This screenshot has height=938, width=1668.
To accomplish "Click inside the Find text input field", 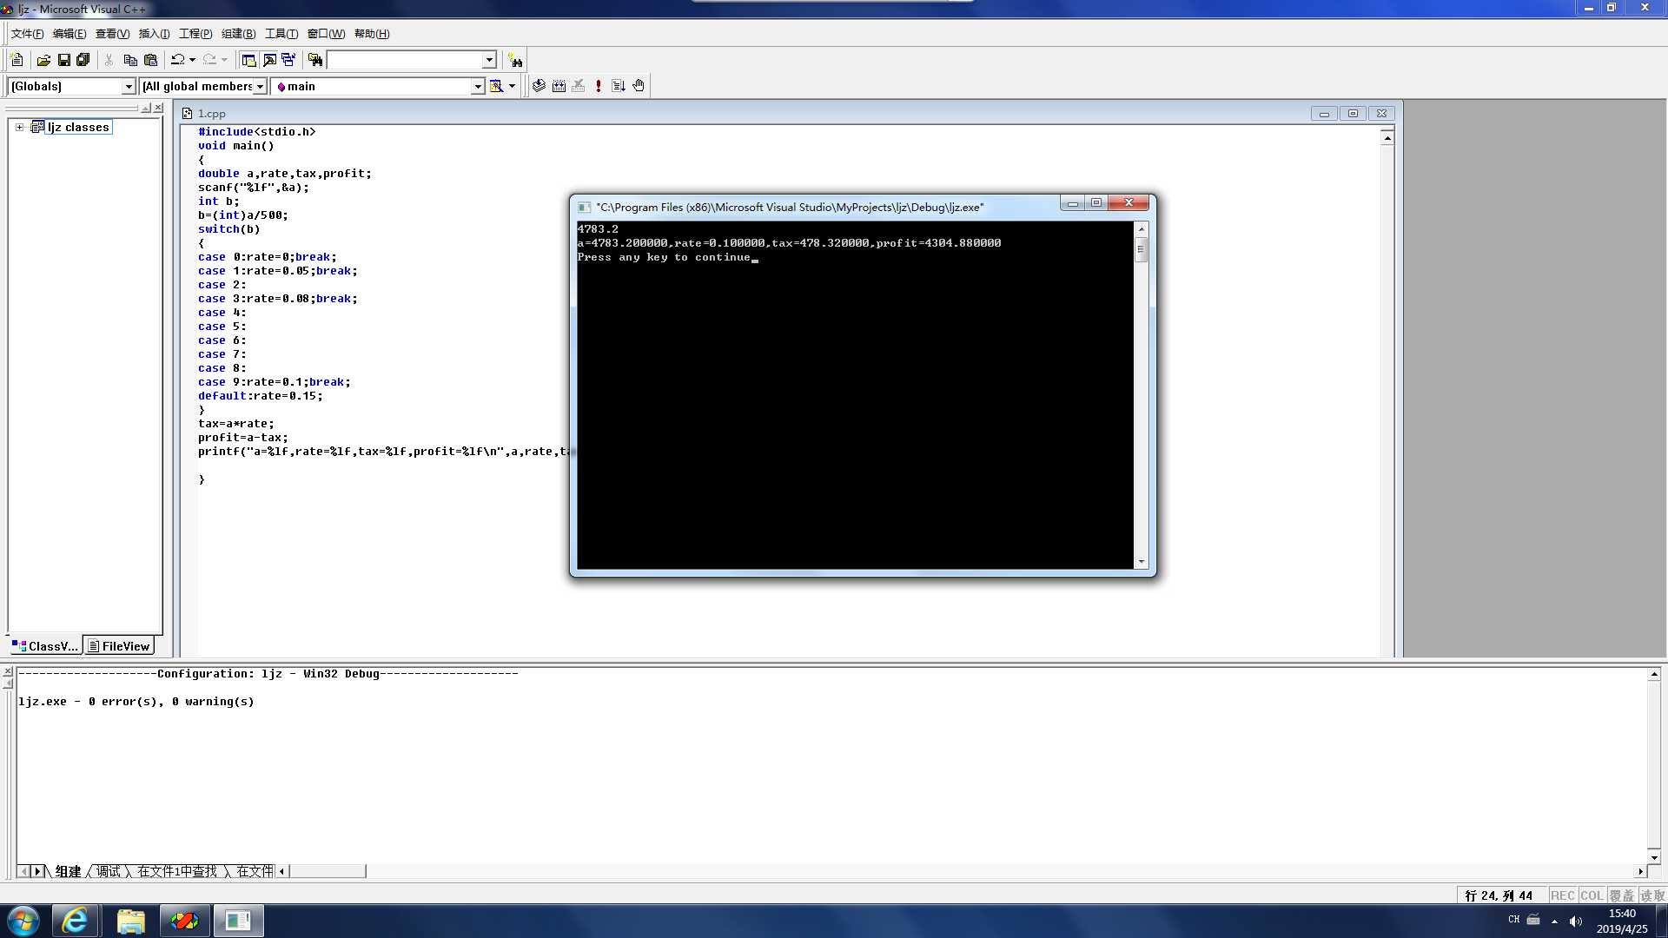I will 404,60.
